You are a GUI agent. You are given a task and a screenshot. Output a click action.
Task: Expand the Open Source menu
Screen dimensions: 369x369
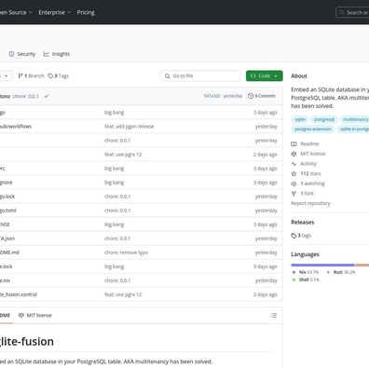(16, 12)
